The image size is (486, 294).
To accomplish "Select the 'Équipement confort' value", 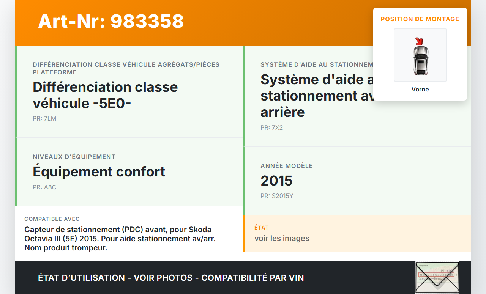I will (99, 171).
